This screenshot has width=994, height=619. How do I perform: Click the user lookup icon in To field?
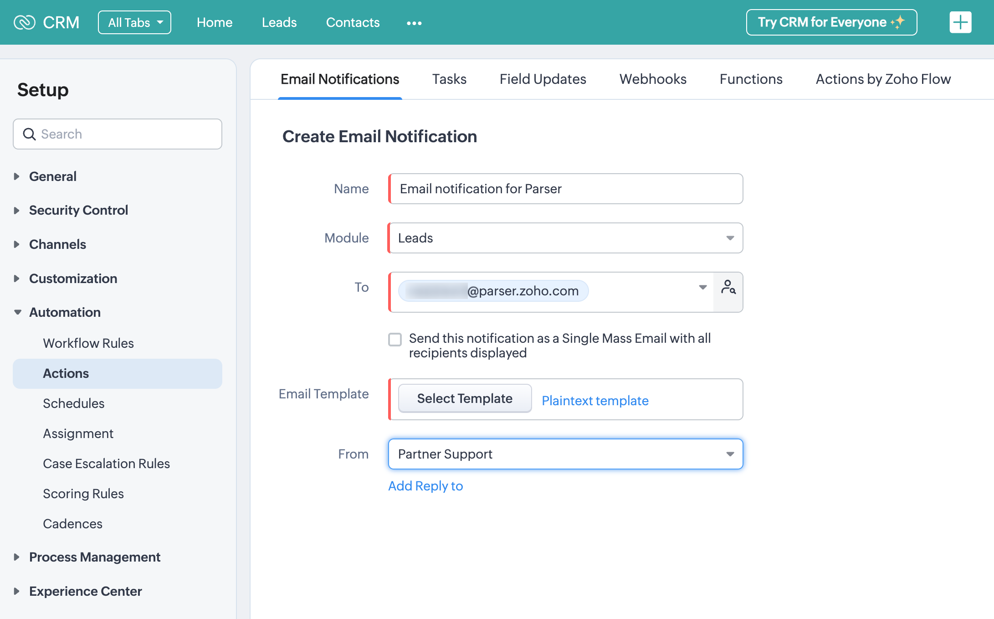tap(728, 288)
